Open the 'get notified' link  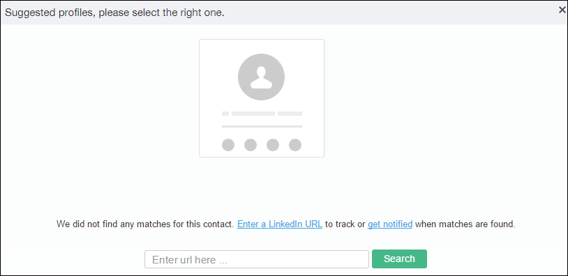(390, 224)
